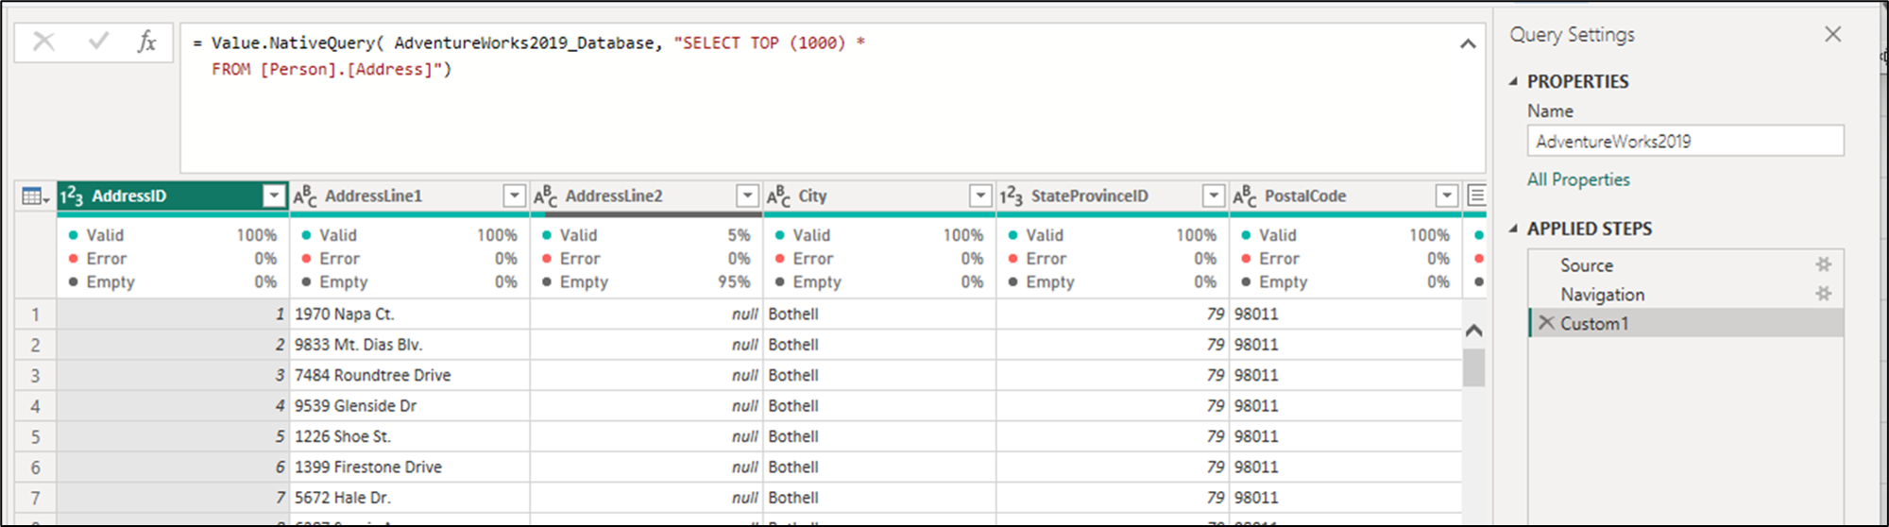This screenshot has width=1889, height=527.
Task: Open PostalCode column filter dropdown
Action: click(x=1446, y=195)
